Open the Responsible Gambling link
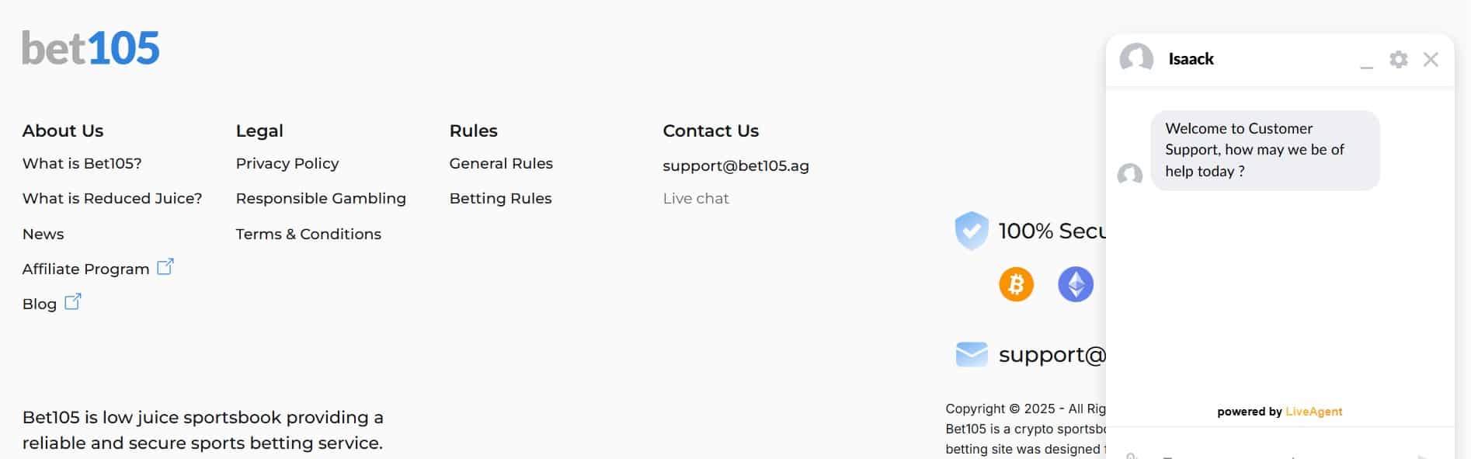The height and width of the screenshot is (459, 1471). (x=321, y=199)
